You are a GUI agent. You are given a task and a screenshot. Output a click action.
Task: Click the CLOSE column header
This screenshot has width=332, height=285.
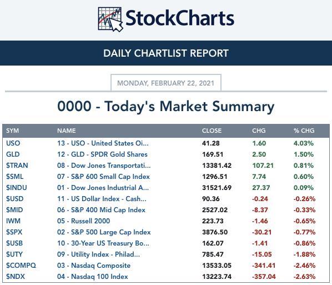coord(212,131)
